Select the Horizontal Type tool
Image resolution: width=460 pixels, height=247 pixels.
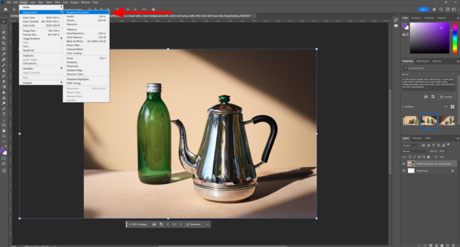click(x=4, y=114)
